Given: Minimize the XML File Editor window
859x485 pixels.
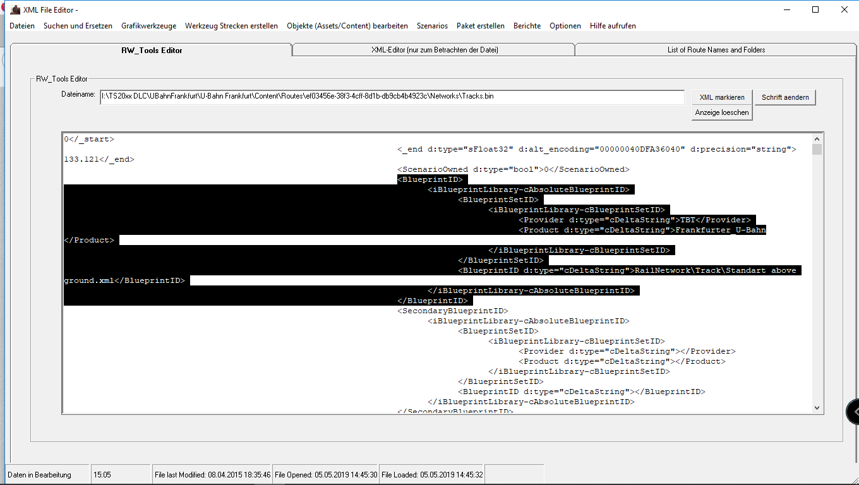Looking at the screenshot, I should click(x=787, y=9).
